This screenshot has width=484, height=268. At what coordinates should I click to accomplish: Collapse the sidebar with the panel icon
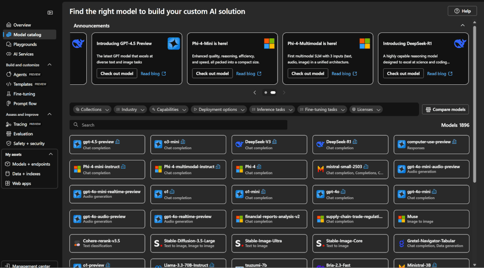(50, 13)
